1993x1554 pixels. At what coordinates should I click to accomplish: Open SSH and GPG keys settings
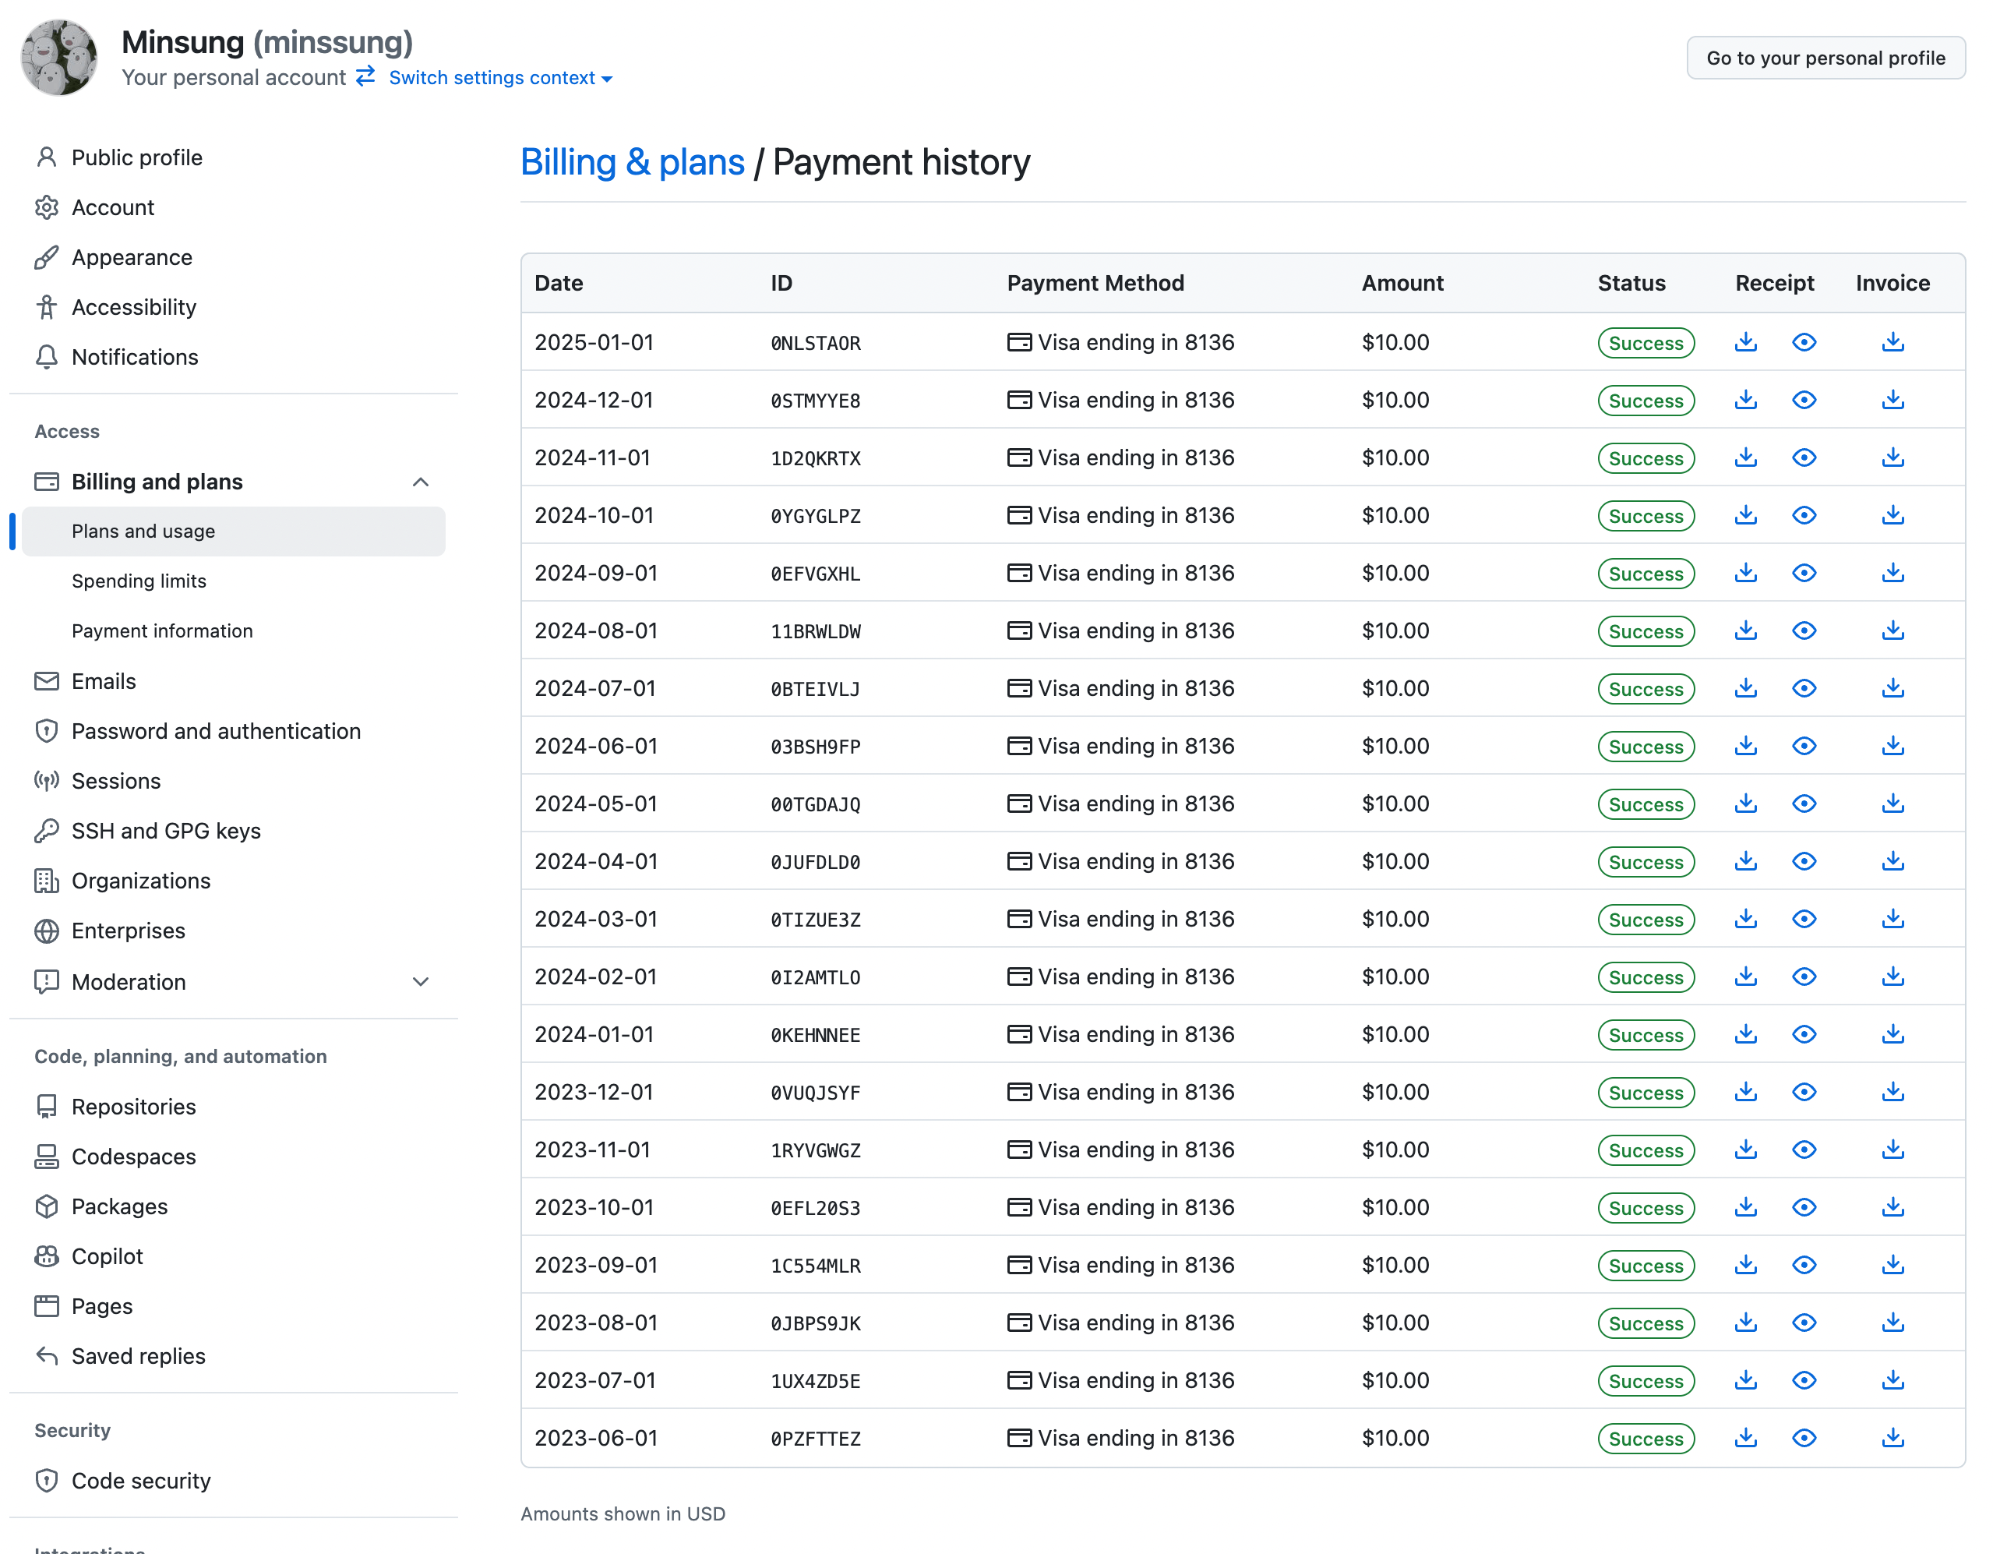(x=165, y=831)
